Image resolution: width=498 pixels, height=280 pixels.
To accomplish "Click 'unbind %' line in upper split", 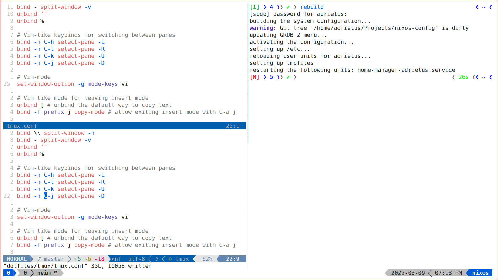I will (x=30, y=21).
